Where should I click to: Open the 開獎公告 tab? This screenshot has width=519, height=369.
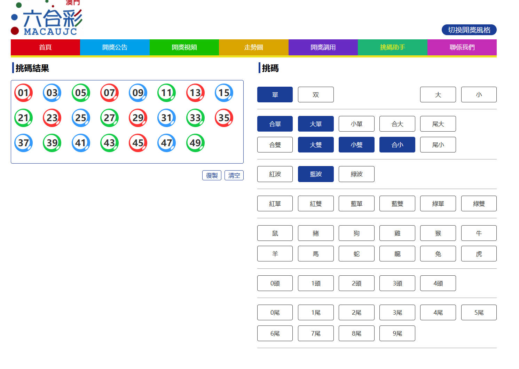115,47
